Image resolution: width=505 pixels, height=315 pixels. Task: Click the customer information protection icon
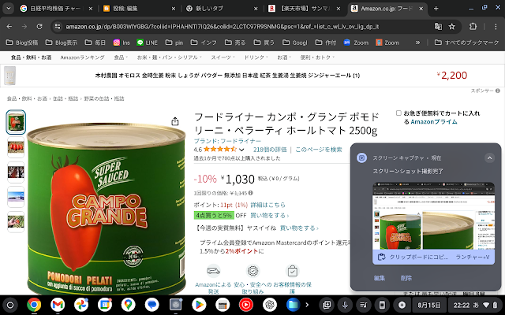click(x=293, y=271)
